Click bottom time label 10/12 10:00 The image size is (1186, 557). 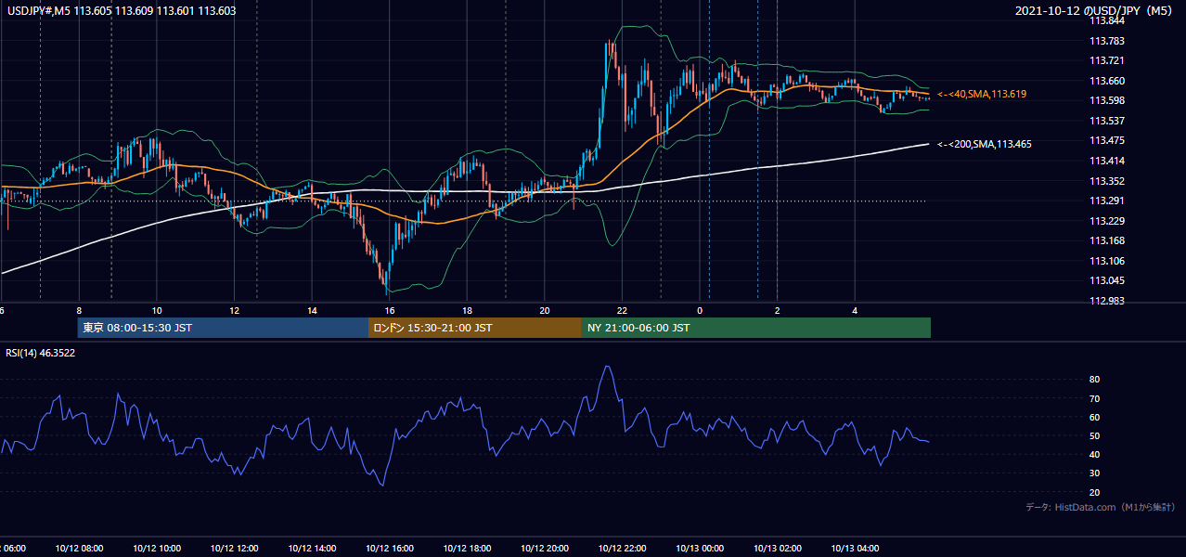[157, 548]
